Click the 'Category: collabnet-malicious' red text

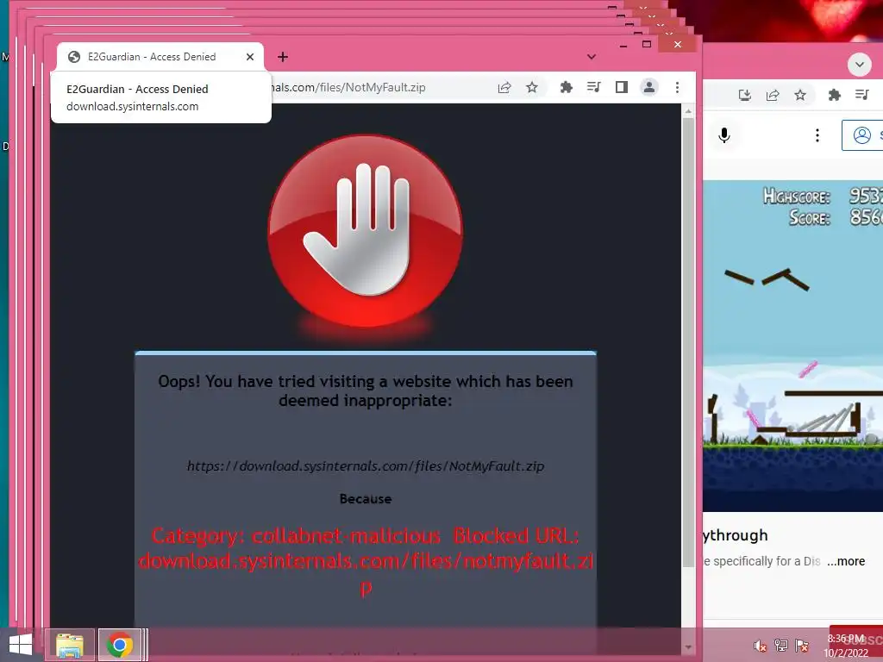[x=296, y=535]
